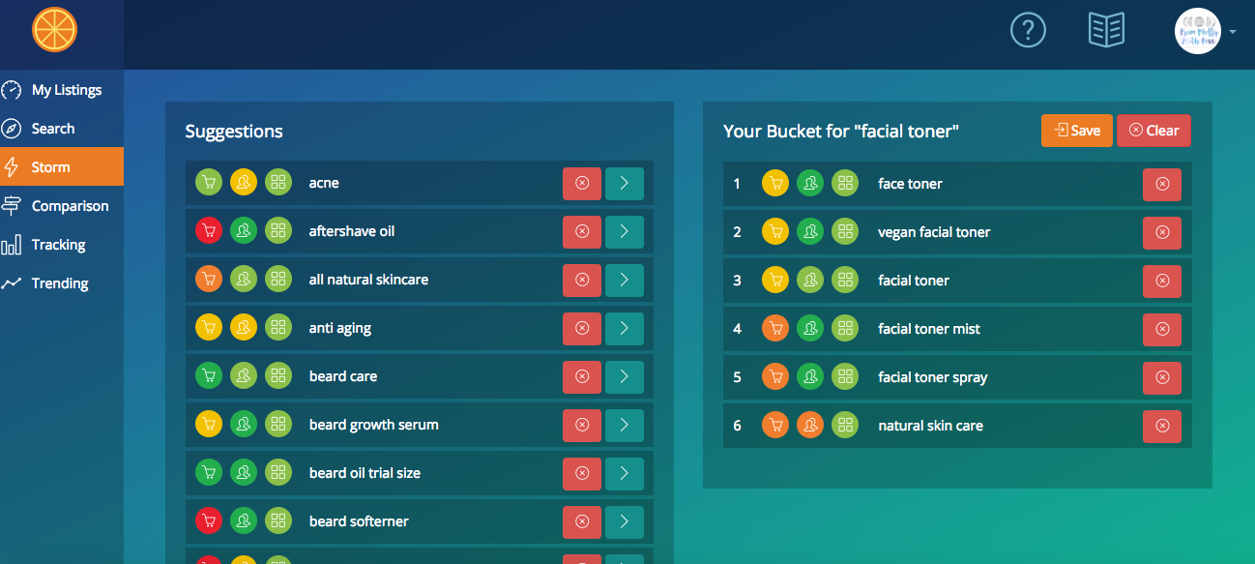Open the Comparison section in the sidebar
1255x564 pixels.
[70, 206]
